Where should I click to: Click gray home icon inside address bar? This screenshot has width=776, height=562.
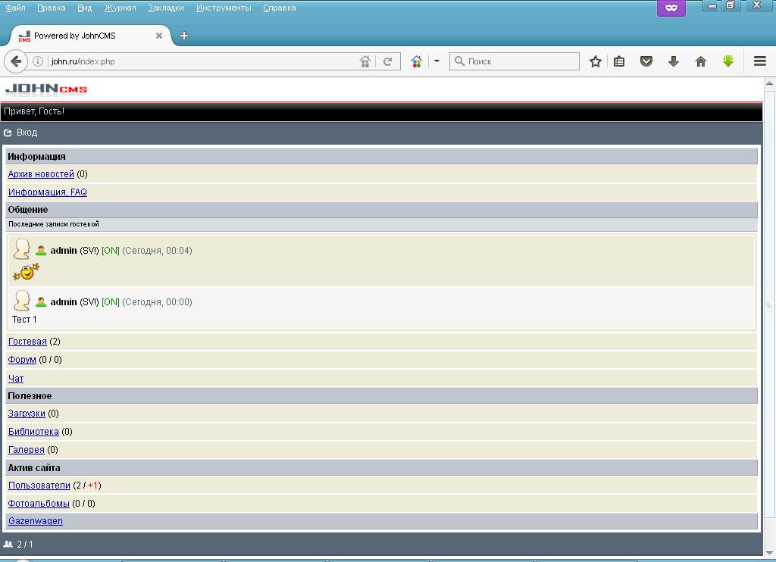click(x=365, y=61)
